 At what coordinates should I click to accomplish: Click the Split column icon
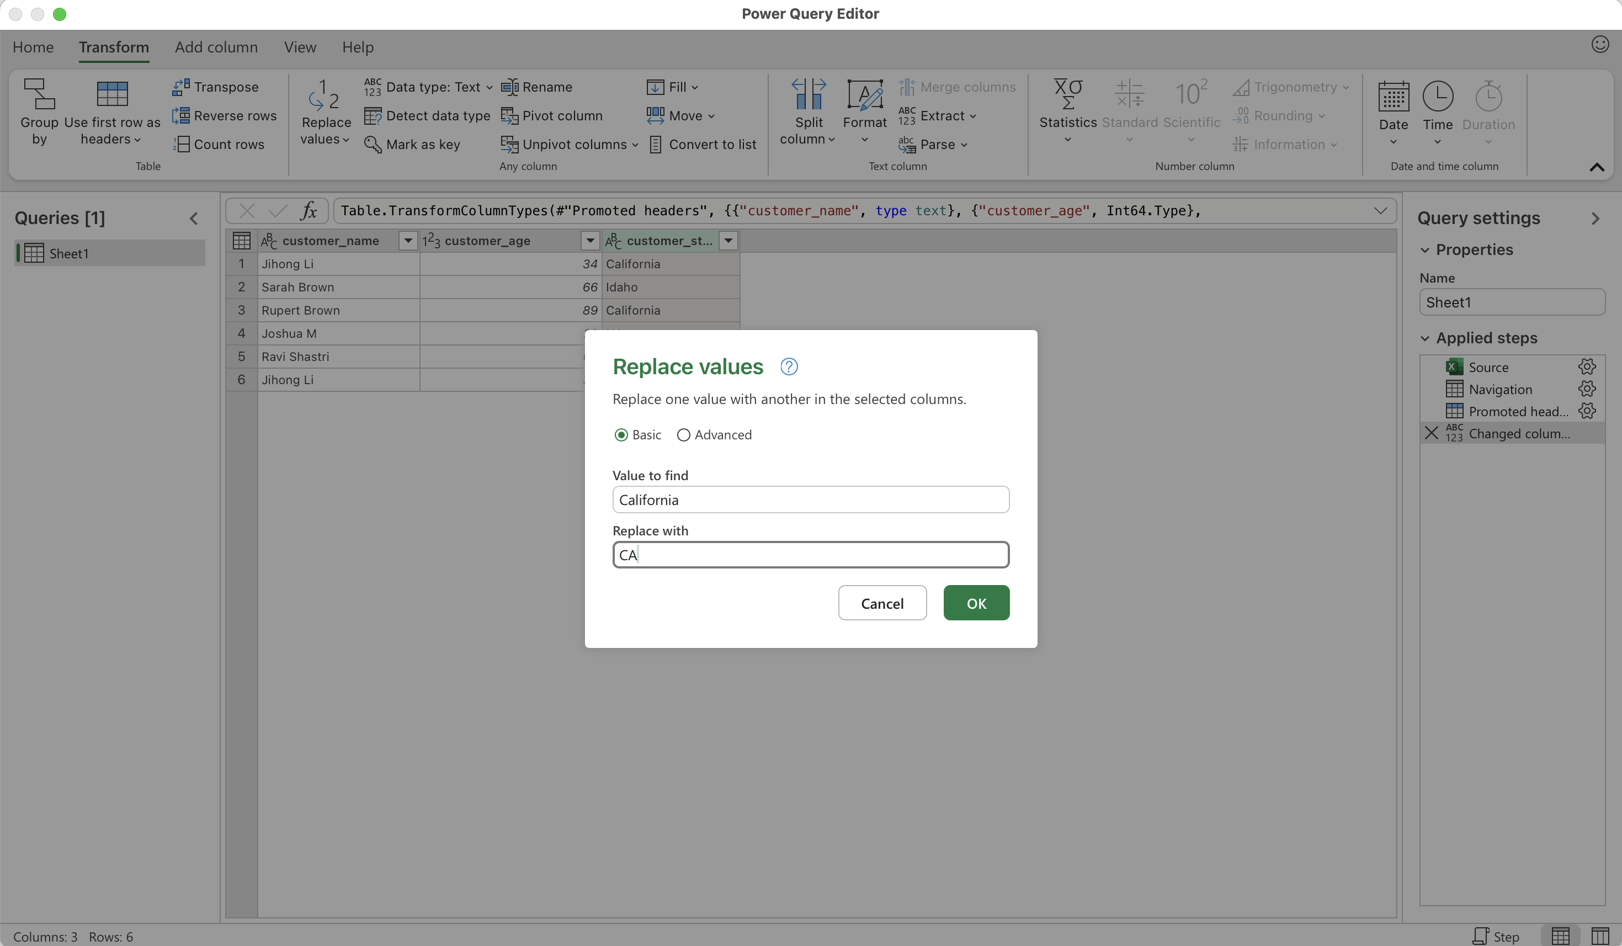pos(809,94)
